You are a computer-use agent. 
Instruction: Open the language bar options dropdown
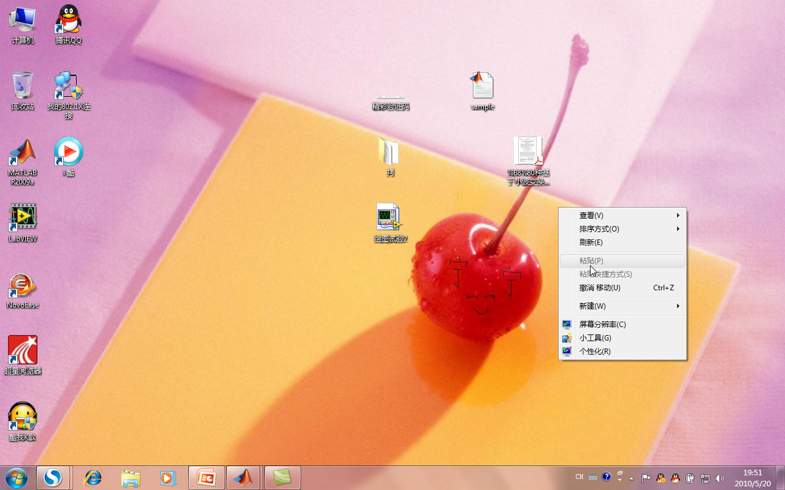(620, 480)
